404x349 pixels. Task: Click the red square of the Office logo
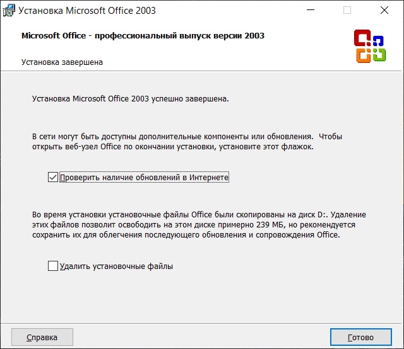[362, 38]
